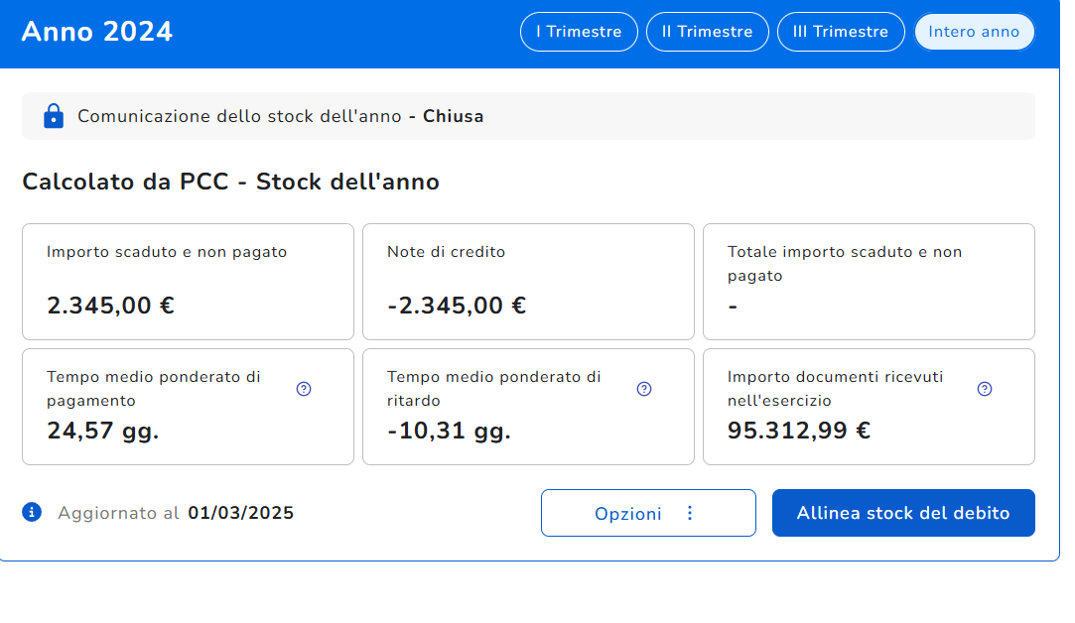
Task: Click the lock icon beside Comunicazione dello stock
Action: [x=54, y=116]
